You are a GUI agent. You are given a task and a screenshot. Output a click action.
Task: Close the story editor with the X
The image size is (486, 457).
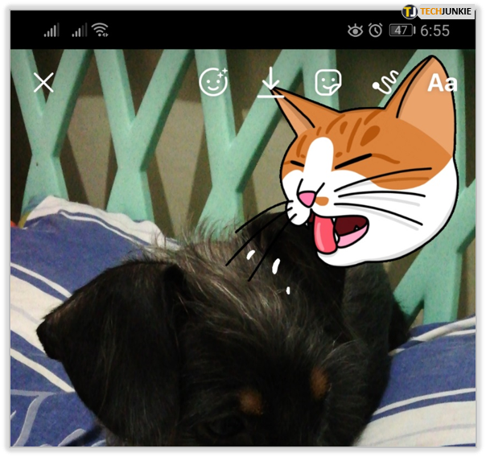click(43, 82)
